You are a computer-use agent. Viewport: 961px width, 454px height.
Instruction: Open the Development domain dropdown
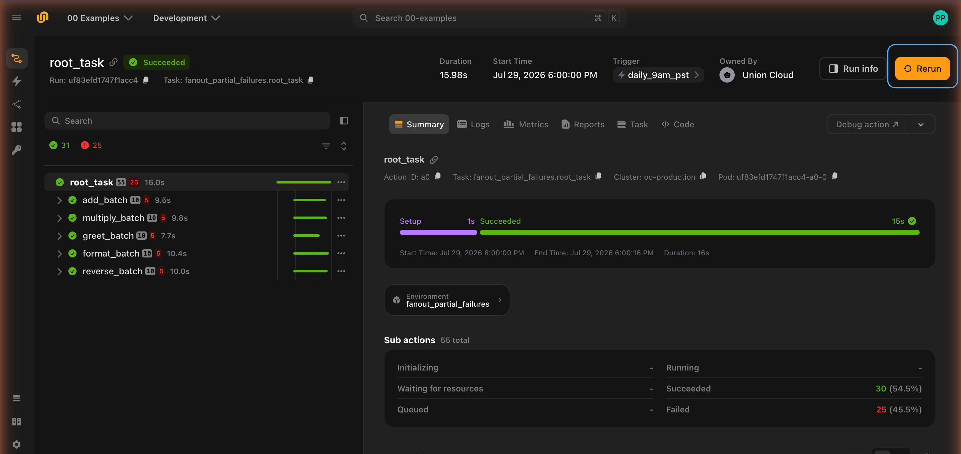point(186,18)
